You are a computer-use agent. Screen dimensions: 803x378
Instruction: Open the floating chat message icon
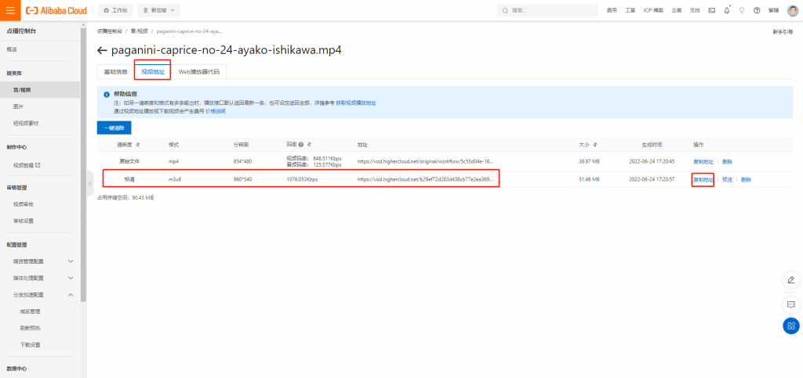click(791, 304)
